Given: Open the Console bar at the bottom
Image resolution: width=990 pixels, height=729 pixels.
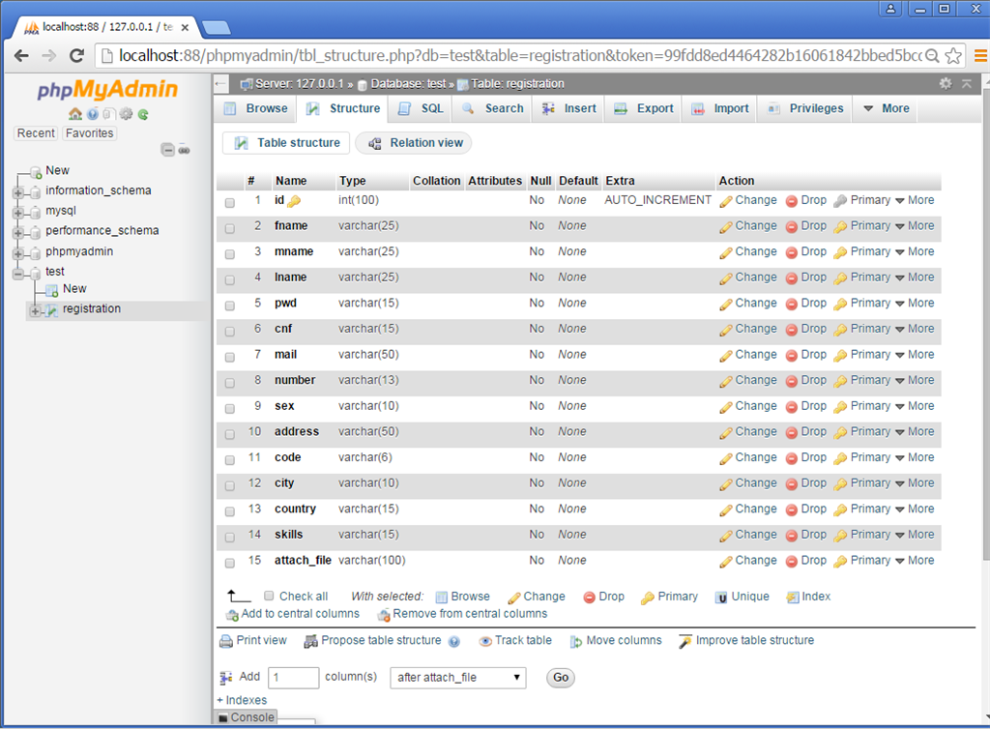Looking at the screenshot, I should pos(246,717).
